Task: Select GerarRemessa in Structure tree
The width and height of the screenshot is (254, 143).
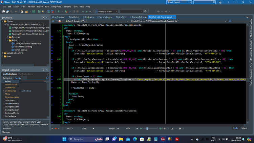Action: [x=23, y=47]
